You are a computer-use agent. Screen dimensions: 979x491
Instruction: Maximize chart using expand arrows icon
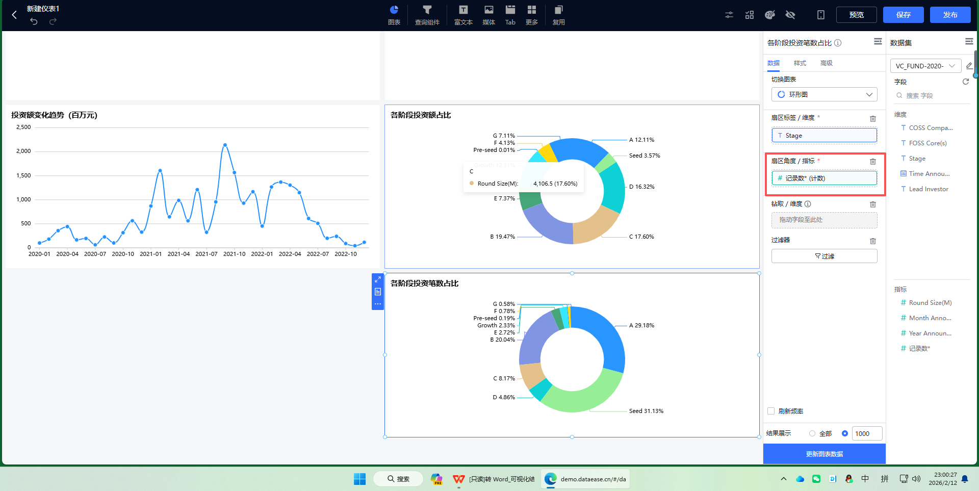pyautogui.click(x=378, y=279)
